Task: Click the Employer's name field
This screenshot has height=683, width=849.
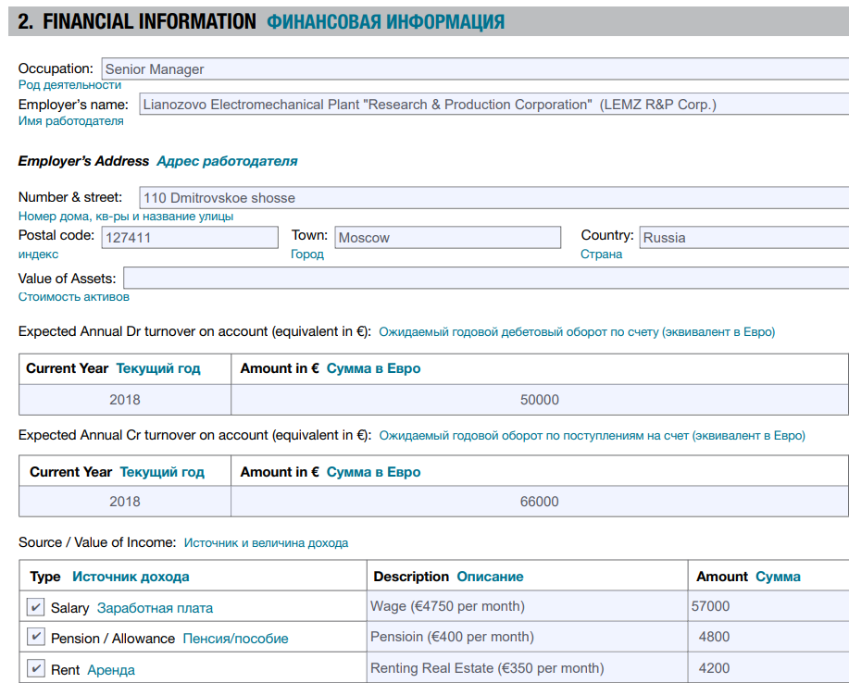Action: pyautogui.click(x=493, y=105)
